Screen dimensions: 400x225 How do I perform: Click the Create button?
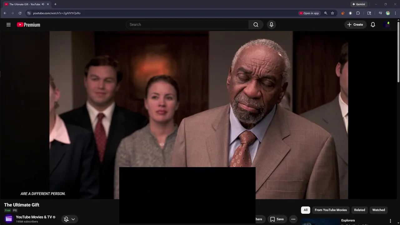[x=355, y=25]
